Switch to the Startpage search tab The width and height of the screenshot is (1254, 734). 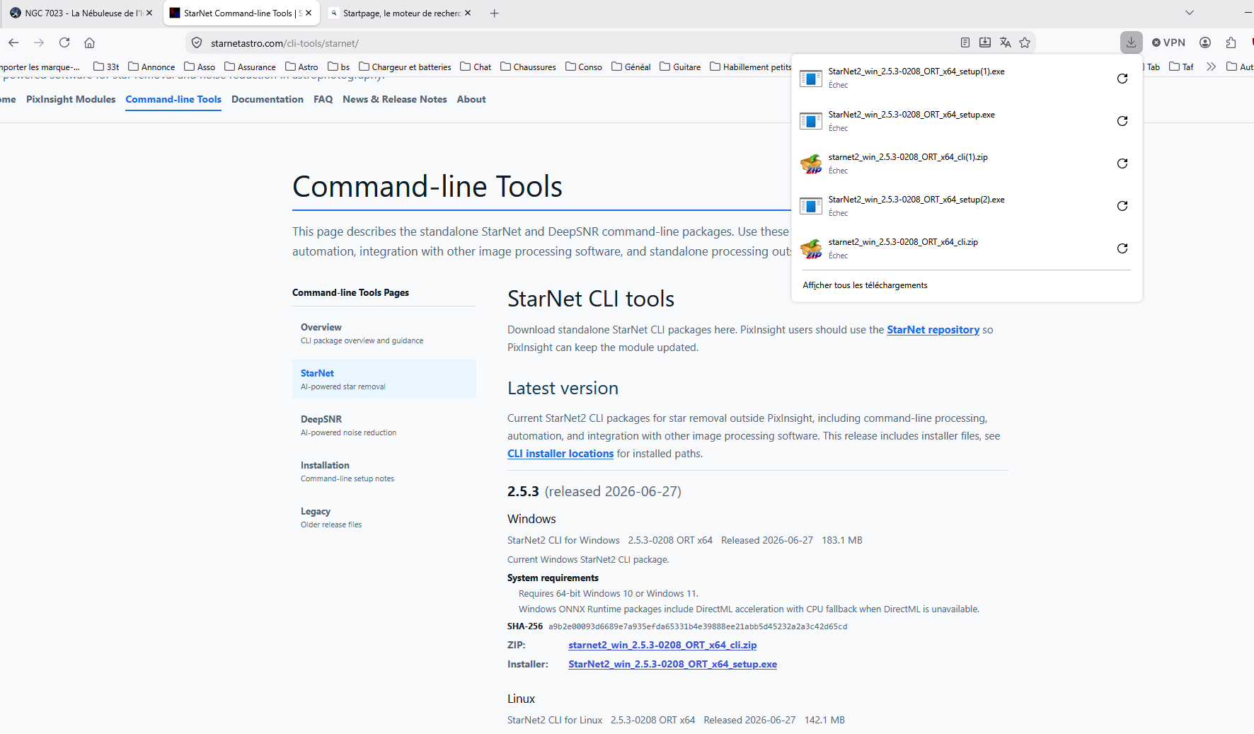(x=400, y=13)
